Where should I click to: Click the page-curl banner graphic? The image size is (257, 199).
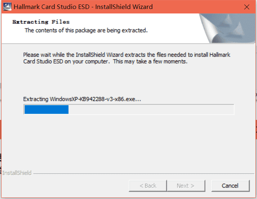click(x=227, y=28)
